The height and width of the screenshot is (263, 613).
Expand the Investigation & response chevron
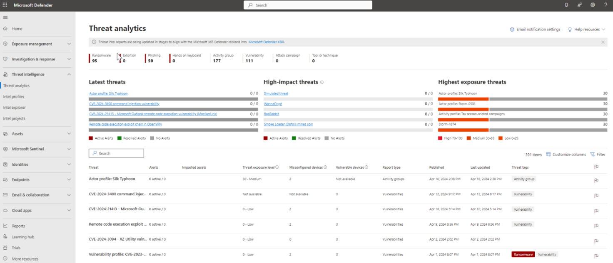pyautogui.click(x=69, y=59)
